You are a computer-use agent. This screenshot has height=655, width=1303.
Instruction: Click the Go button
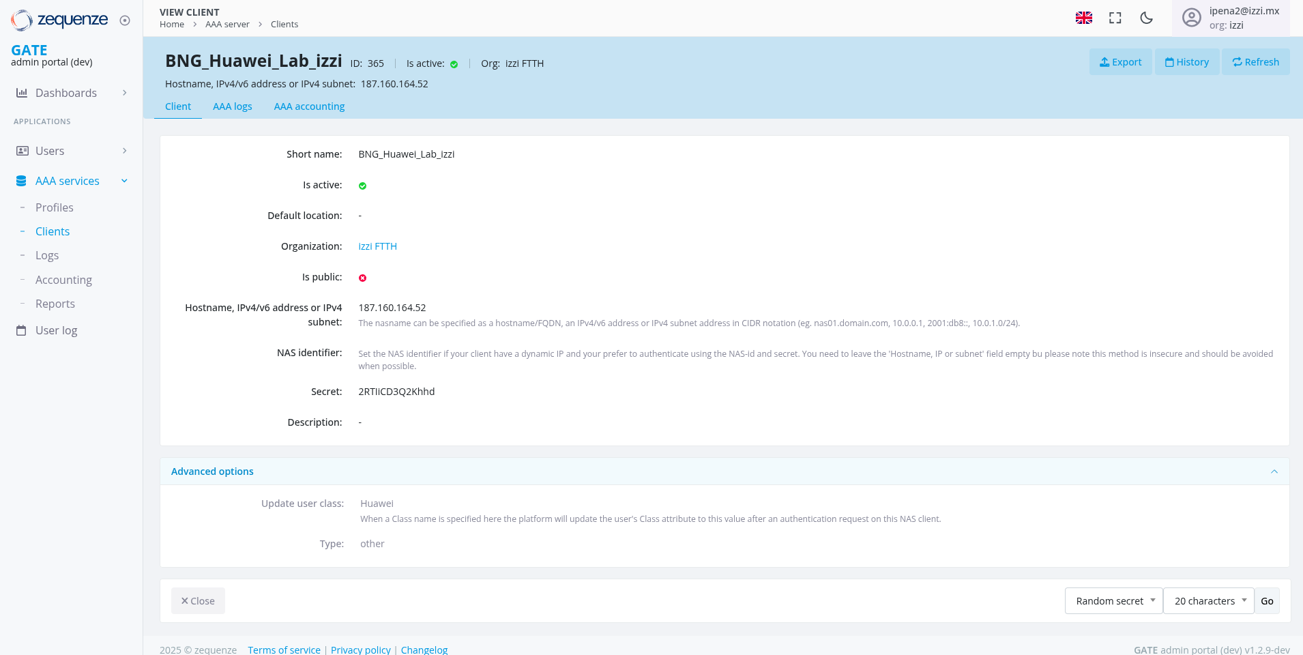click(1267, 601)
